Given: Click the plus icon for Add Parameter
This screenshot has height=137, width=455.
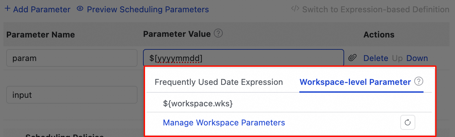Looking at the screenshot, I should tap(8, 9).
